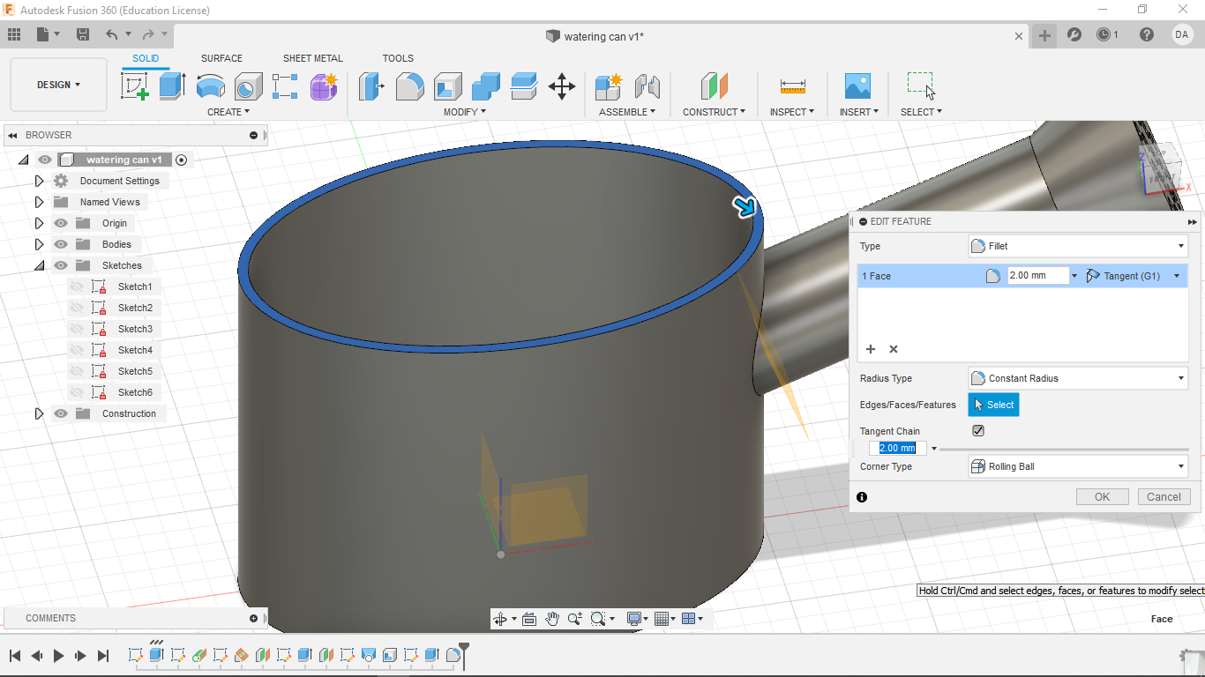Open the data panel grid icon
Screen dimensions: 1205x677
14,34
